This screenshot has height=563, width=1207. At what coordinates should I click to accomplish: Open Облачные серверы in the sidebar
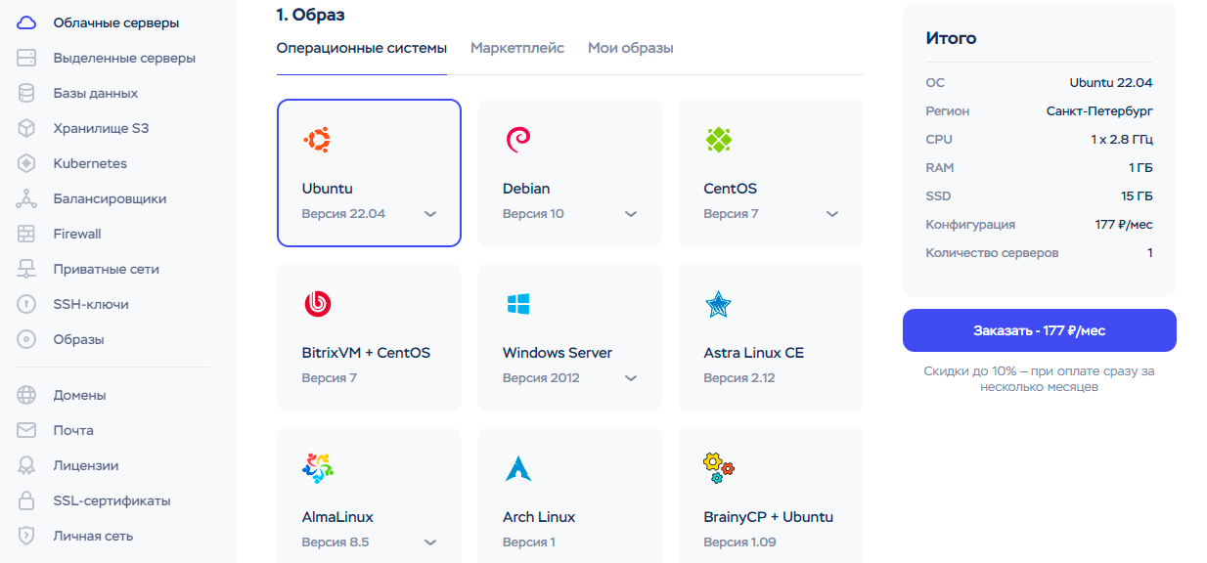pos(116,22)
